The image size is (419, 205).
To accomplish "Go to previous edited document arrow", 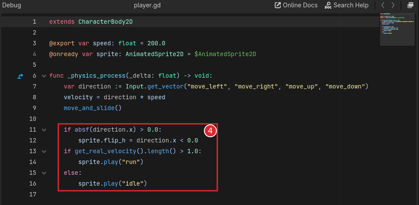I will click(x=383, y=5).
